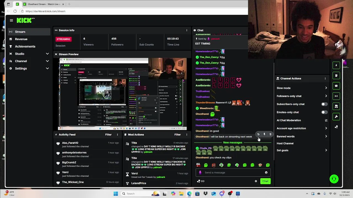Click the lightning bolt sidebar widget icon
This screenshot has height=198, width=353.
(x=336, y=65)
